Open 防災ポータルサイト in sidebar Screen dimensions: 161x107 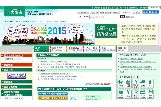[17, 55]
